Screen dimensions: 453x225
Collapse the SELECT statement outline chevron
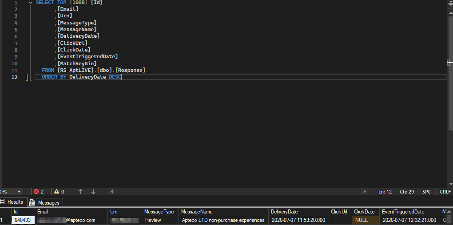click(30, 3)
